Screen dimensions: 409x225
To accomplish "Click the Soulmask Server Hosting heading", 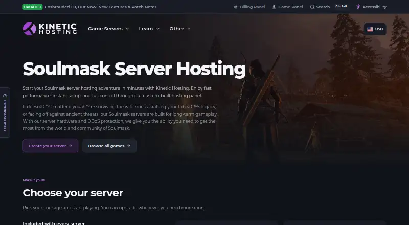I will click(x=134, y=69).
